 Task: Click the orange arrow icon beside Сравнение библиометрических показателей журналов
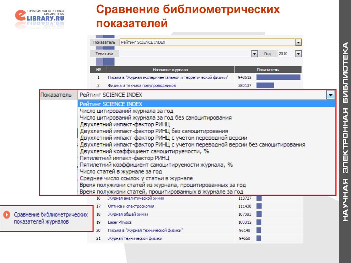coord(7,215)
